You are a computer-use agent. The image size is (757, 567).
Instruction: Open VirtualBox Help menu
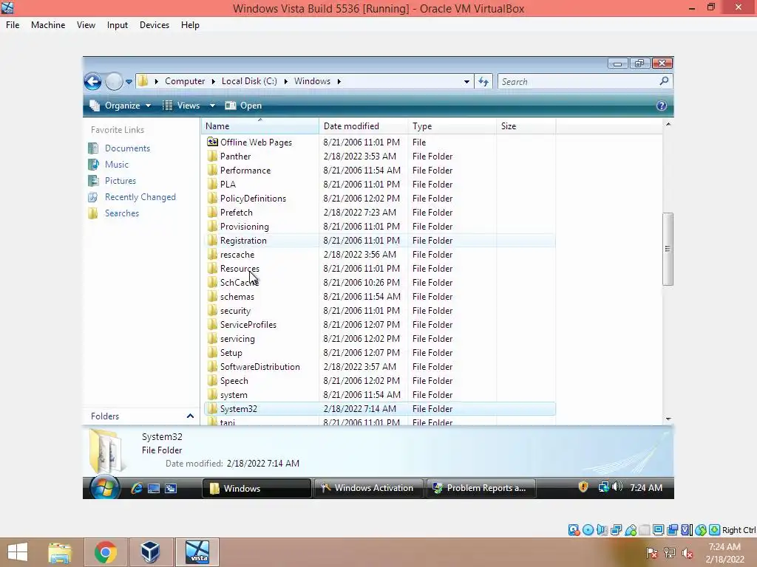pos(190,25)
